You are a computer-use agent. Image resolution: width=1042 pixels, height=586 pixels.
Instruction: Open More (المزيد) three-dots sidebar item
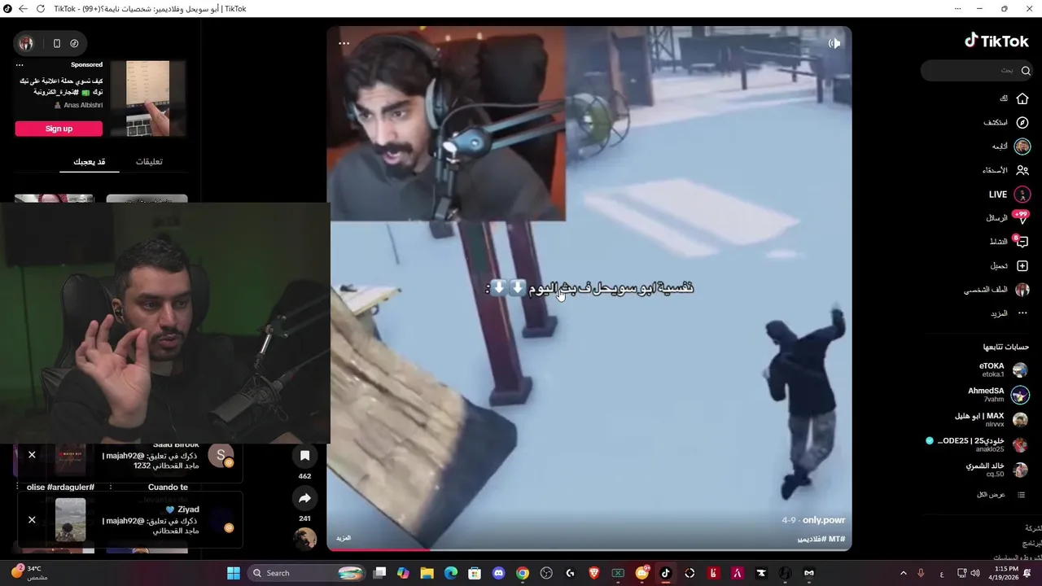[1009, 313]
